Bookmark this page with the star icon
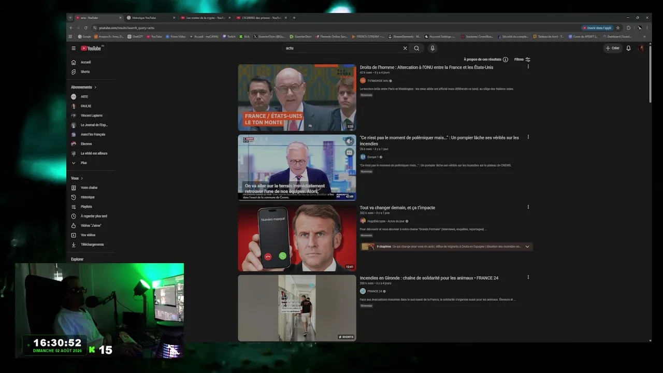This screenshot has width=663, height=373. (618, 28)
